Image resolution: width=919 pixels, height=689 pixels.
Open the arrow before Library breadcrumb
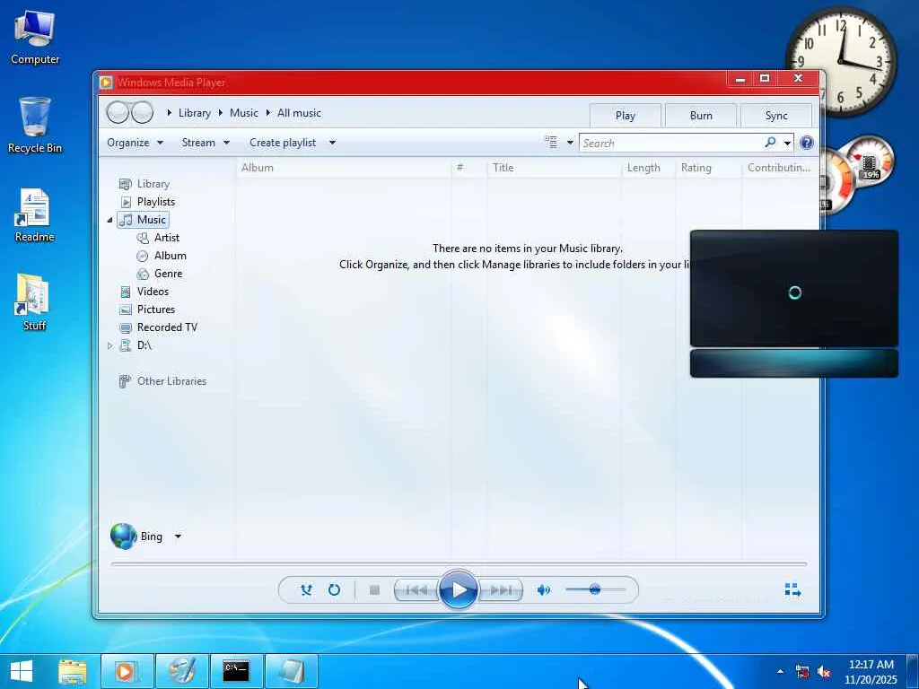[170, 112]
